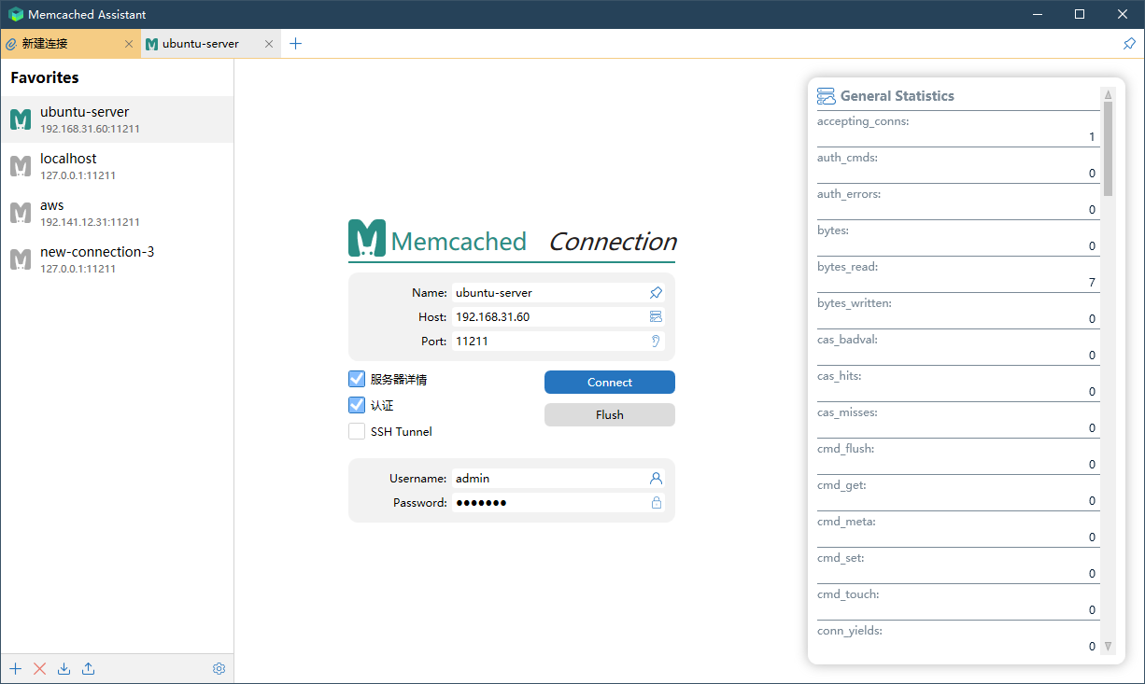Click the cmd_meta statistic label

(x=846, y=522)
